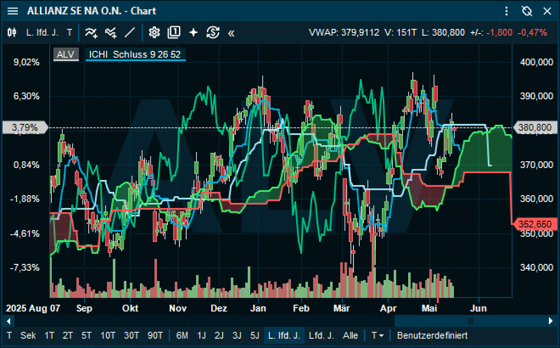Switch to the 2T range
This screenshot has height=348, width=560.
pyautogui.click(x=68, y=335)
